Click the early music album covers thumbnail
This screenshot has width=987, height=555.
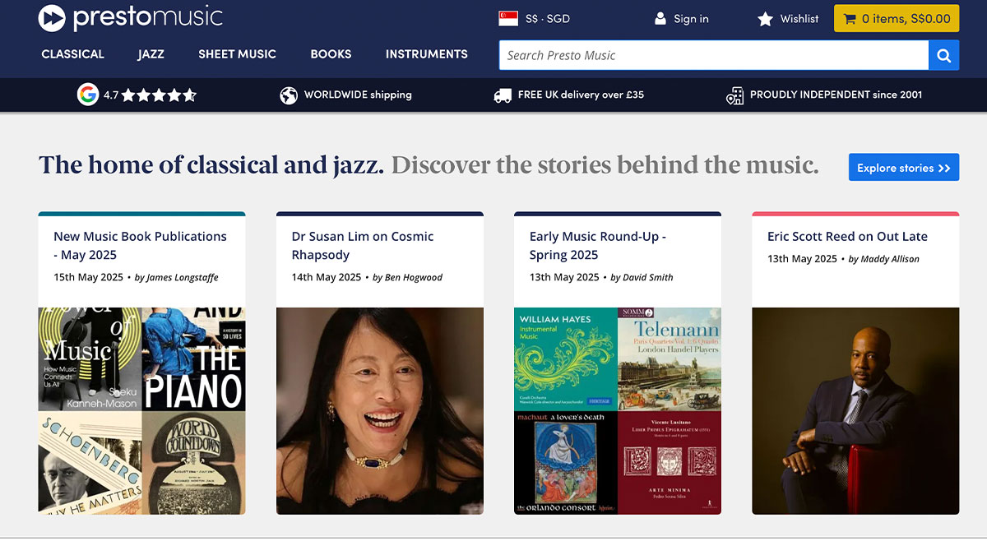(x=618, y=411)
